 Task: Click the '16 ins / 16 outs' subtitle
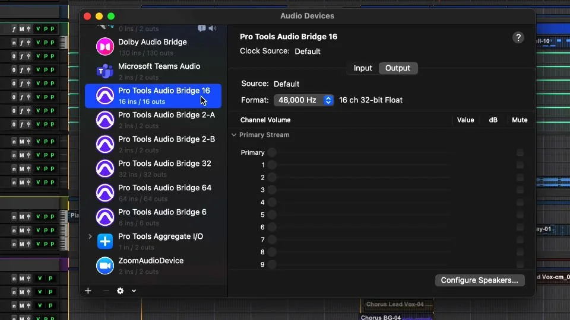pyautogui.click(x=142, y=101)
